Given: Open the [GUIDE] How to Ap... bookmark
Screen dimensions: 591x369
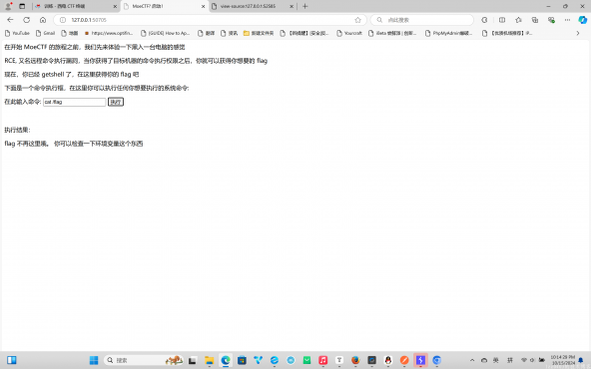Looking at the screenshot, I should pyautogui.click(x=165, y=33).
